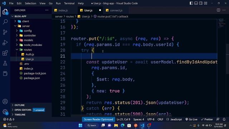Click router.put callback breadcrumb
Viewport: 229px width, 129px height.
coord(112,16)
